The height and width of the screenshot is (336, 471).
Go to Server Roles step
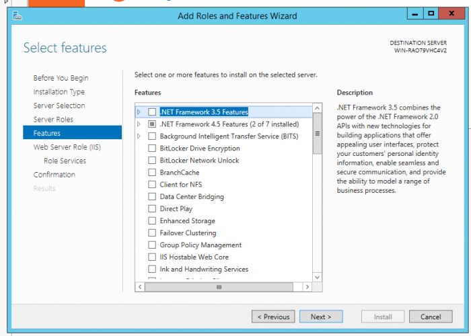[x=53, y=120]
